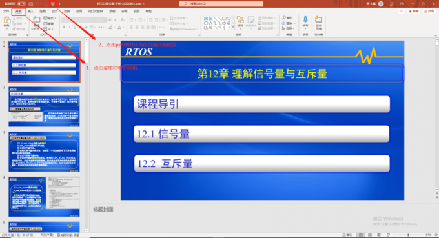Open the 形状填充 (Shape Fill) dropdown
The height and width of the screenshot is (238, 439).
click(x=267, y=18)
